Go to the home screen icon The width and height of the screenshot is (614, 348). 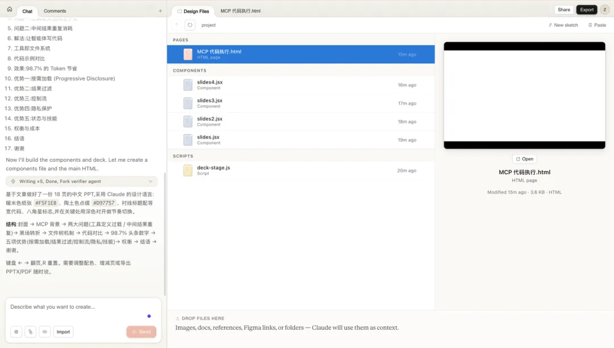point(9,10)
